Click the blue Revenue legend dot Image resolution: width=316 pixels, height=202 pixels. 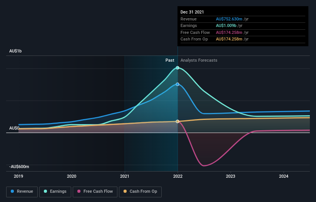12,191
